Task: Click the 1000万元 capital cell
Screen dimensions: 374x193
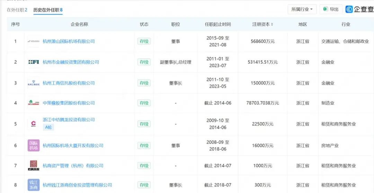Action: (x=262, y=166)
